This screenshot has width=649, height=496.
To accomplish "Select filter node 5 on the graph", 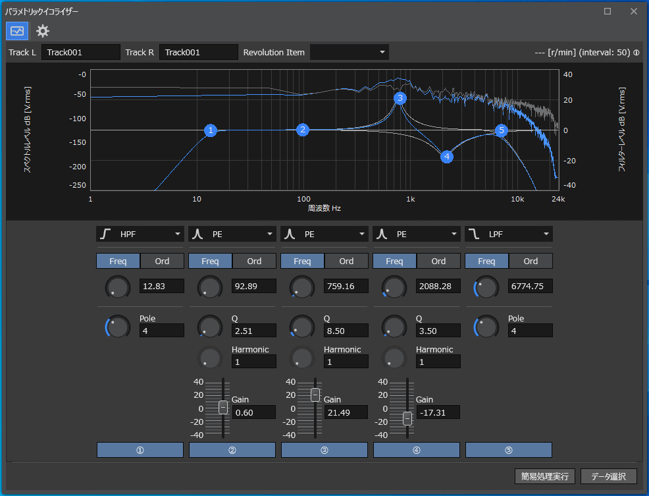I will pyautogui.click(x=502, y=130).
